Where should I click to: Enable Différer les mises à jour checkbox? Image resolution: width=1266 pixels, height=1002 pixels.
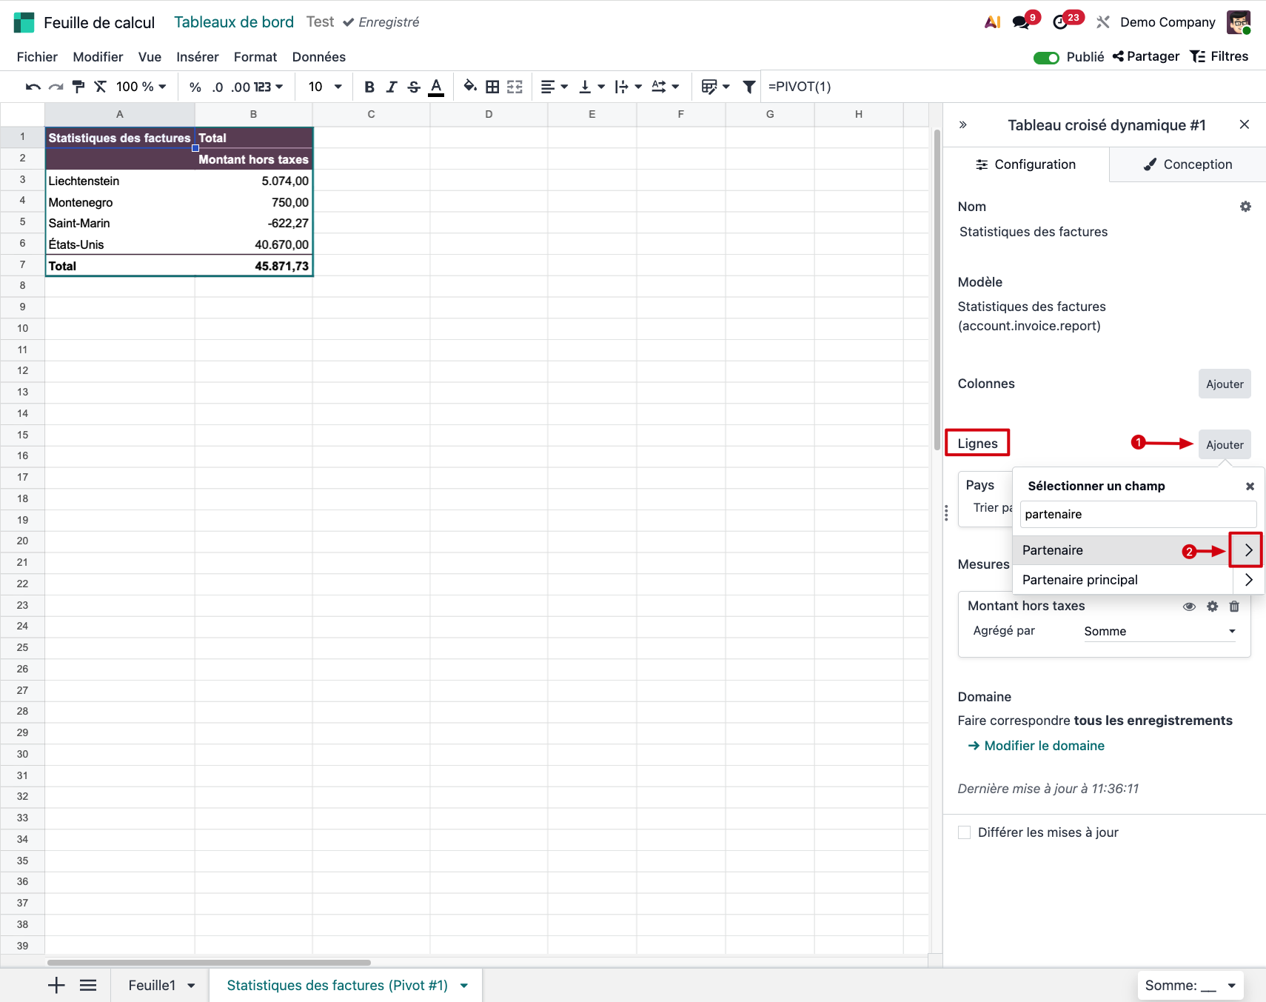click(964, 832)
